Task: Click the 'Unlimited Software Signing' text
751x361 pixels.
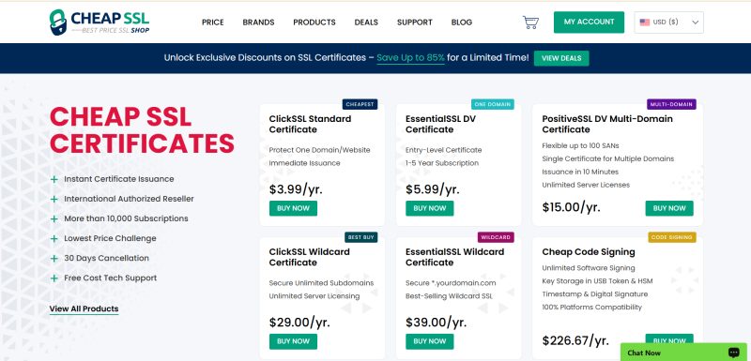Action: (589, 268)
